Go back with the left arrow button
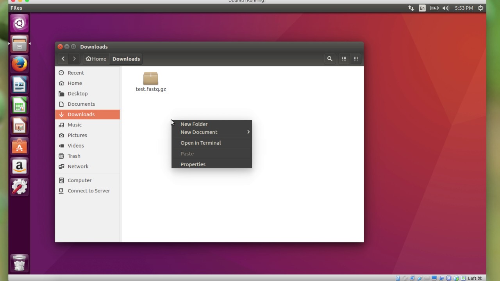Viewport: 500px width, 281px height. [x=63, y=59]
